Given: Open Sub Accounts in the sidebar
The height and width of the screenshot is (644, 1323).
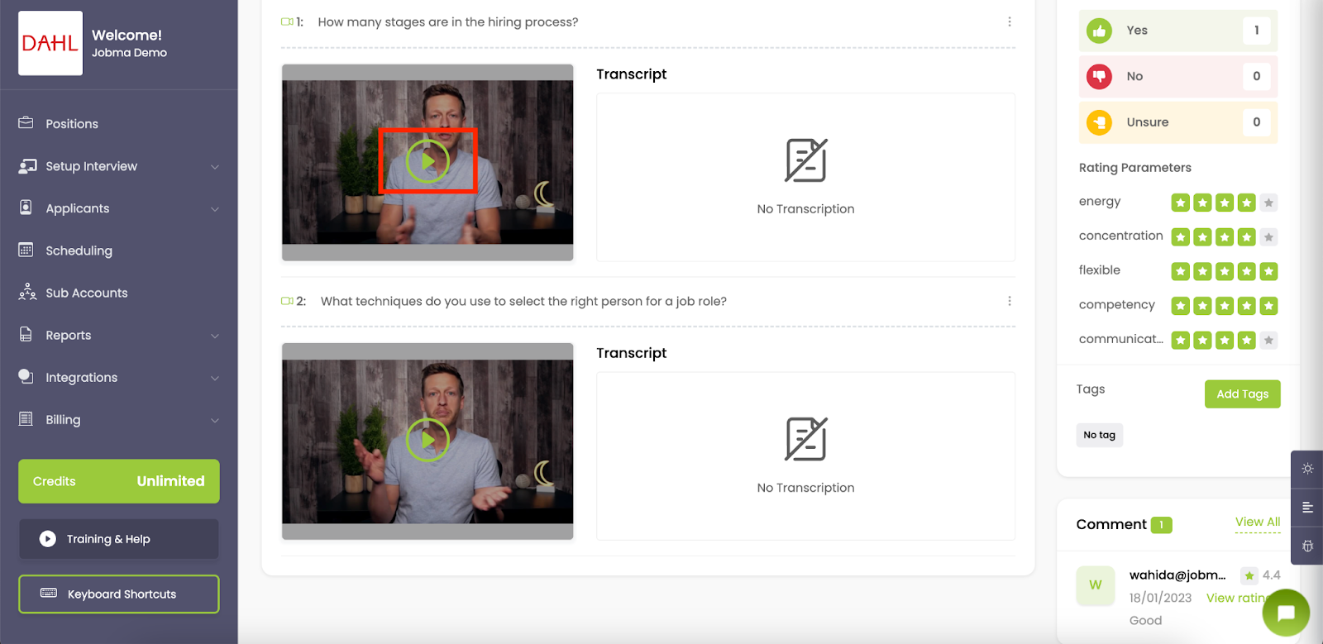Looking at the screenshot, I should coord(87,293).
